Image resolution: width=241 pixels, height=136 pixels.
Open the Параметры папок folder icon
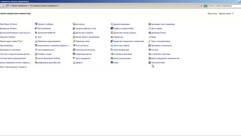coord(74,41)
